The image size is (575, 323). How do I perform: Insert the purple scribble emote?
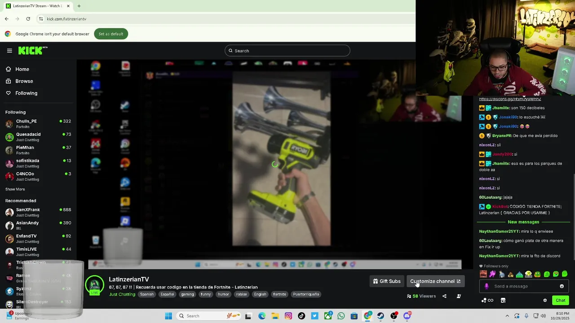pyautogui.click(x=492, y=274)
